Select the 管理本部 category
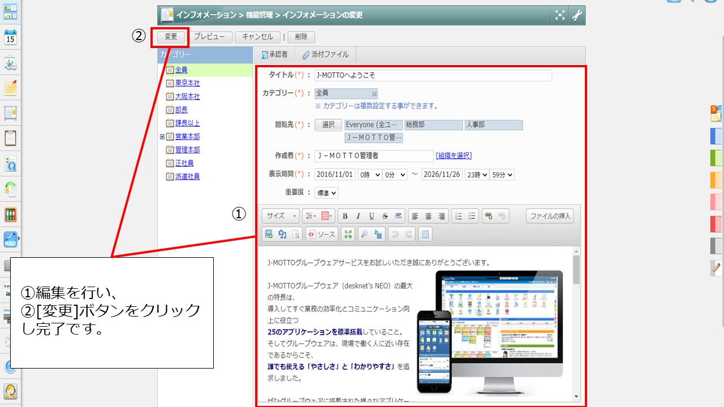Screen dimensions: 724x407 click(x=187, y=150)
